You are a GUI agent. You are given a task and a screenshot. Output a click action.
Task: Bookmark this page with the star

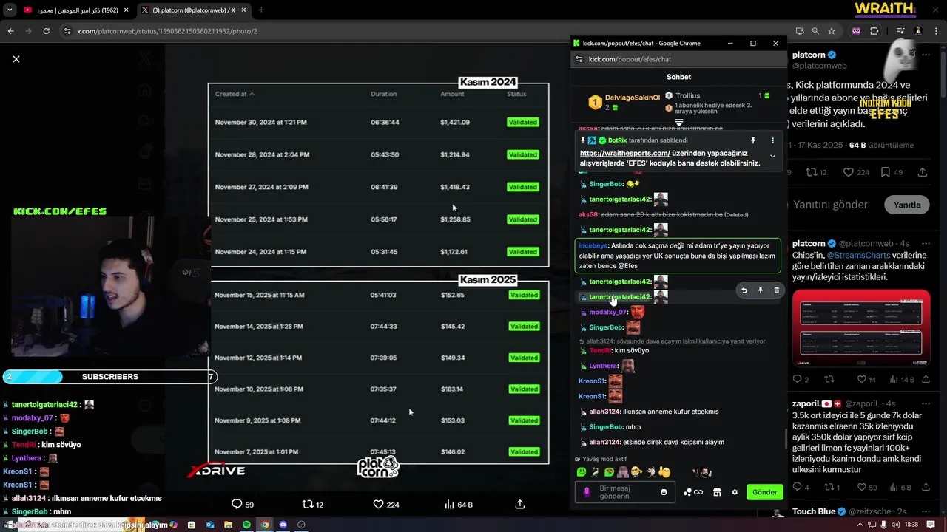coord(832,31)
